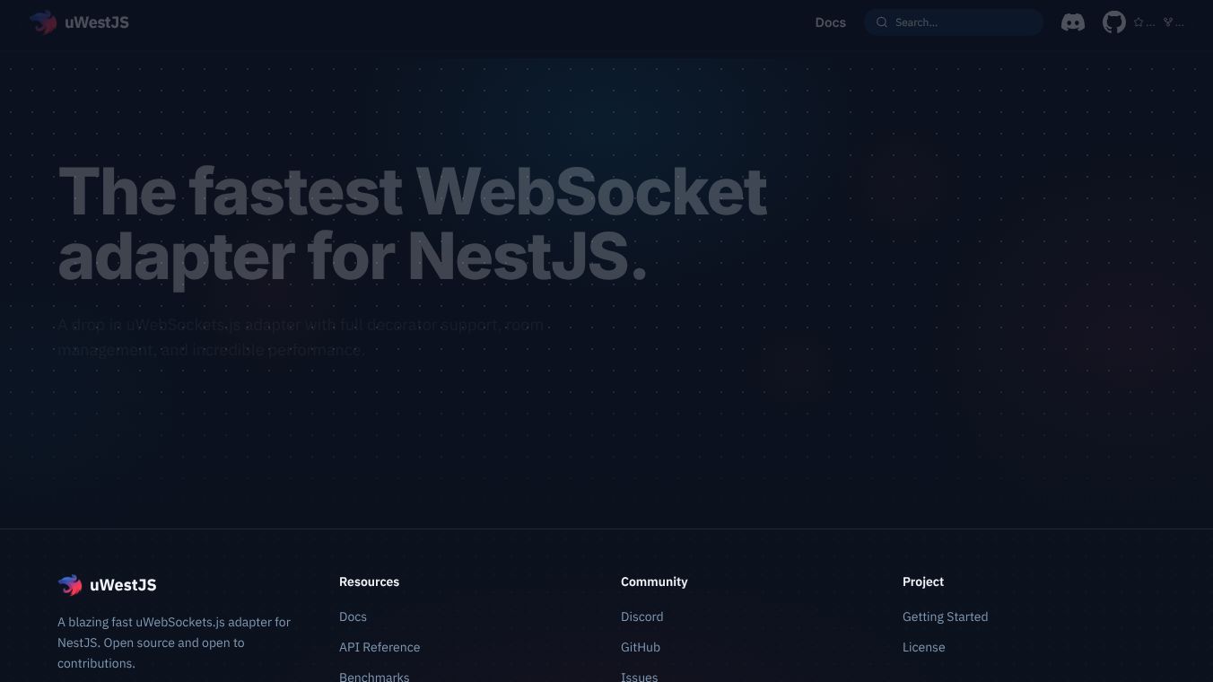Open GitHub link under Community
The height and width of the screenshot is (682, 1213).
click(x=641, y=647)
